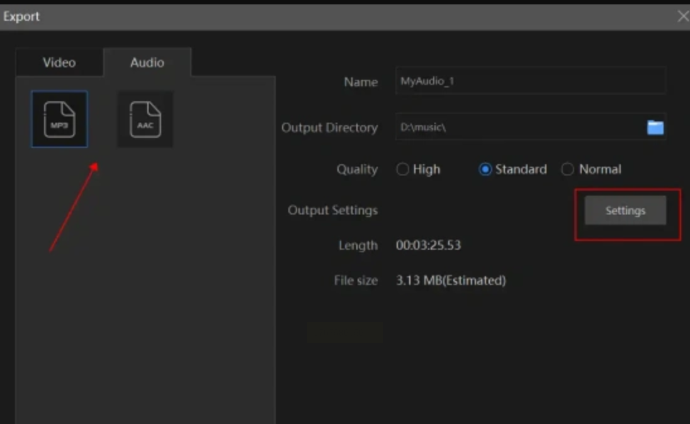690x424 pixels.
Task: Click the Name field containing MyAudio_1
Action: coord(530,82)
